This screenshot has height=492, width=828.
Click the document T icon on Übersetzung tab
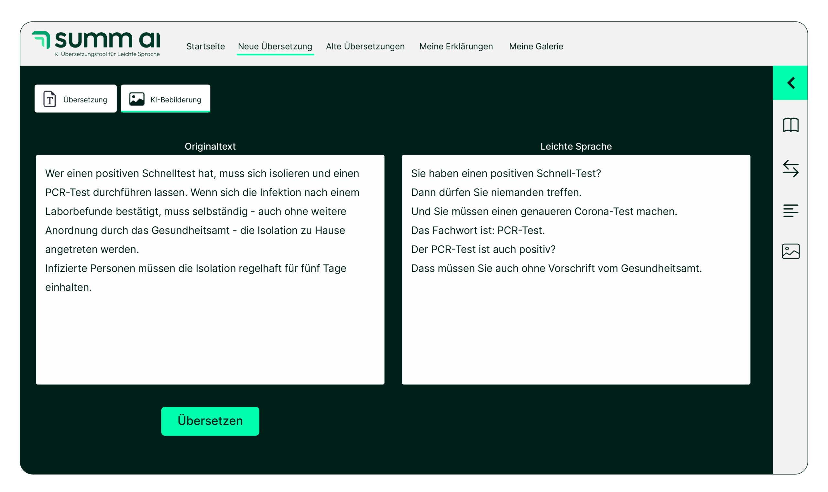[50, 99]
